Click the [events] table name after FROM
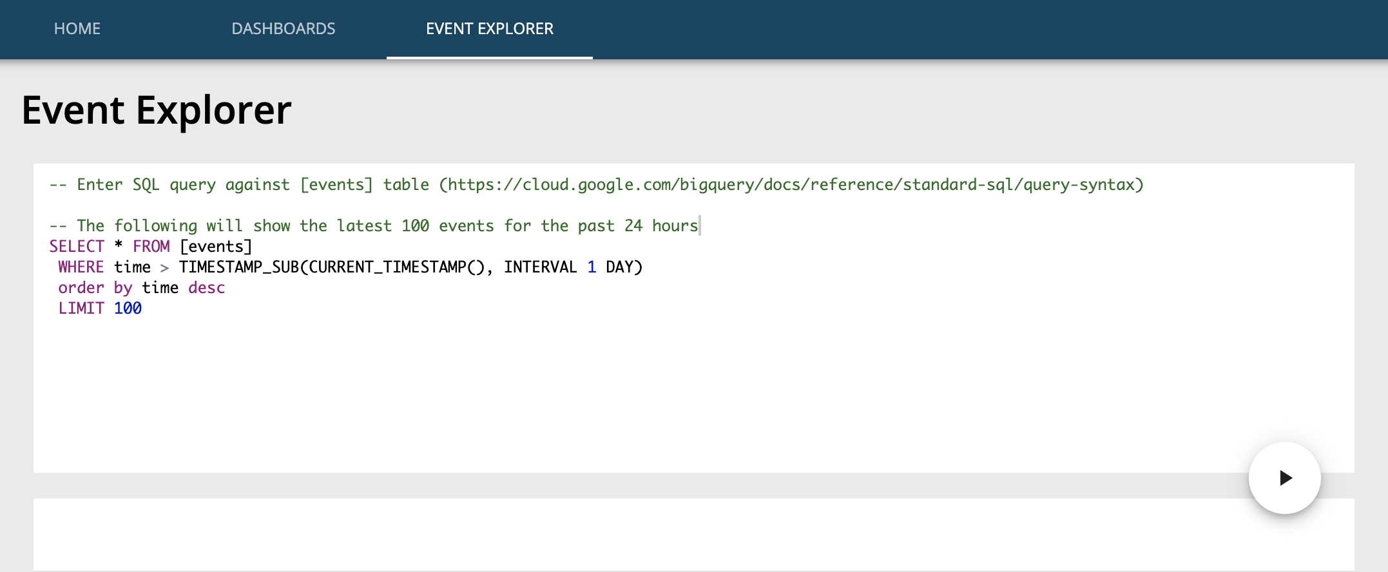Screen dimensions: 1388x572 pos(216,247)
